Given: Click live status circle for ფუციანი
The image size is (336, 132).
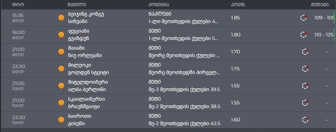Looking at the screenshot, I should (304, 35).
